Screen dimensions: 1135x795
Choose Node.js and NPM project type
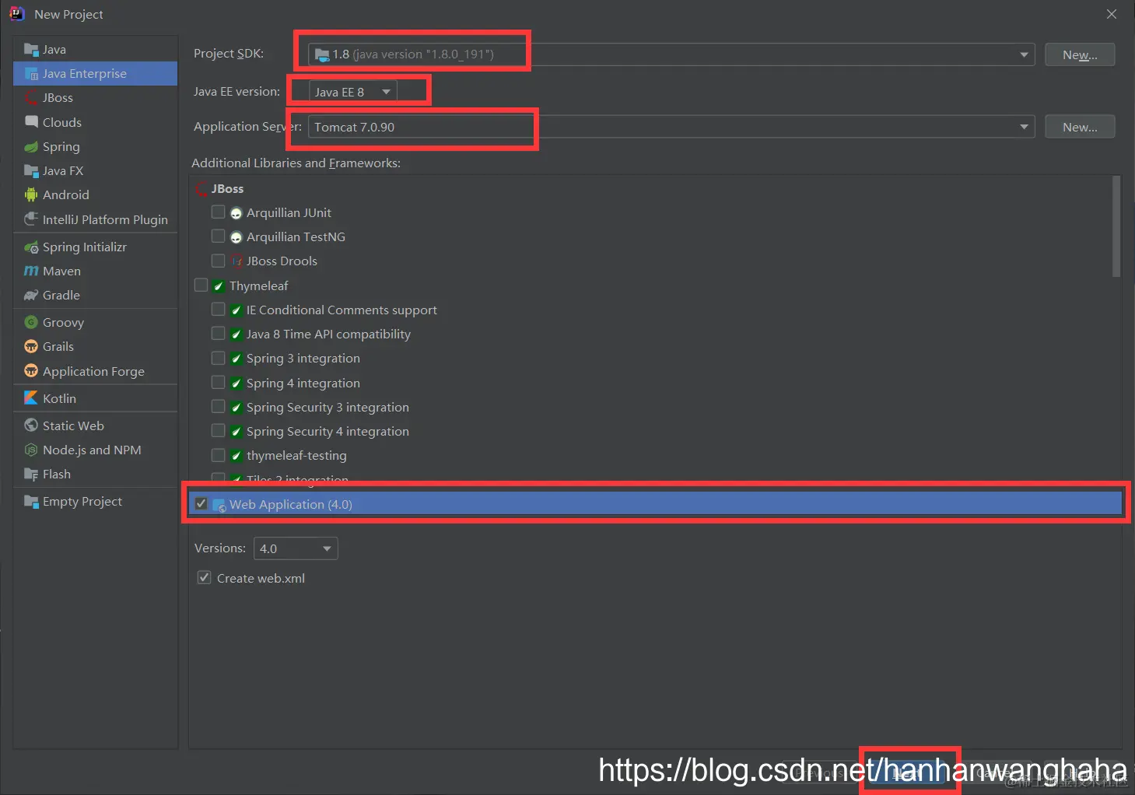pos(96,450)
